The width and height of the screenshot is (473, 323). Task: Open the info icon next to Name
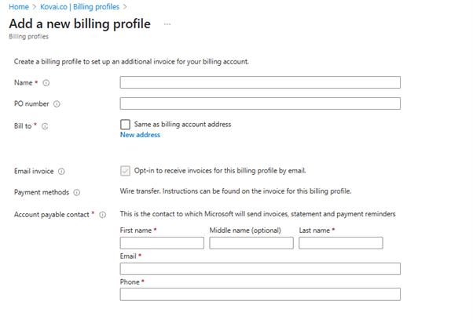46,83
